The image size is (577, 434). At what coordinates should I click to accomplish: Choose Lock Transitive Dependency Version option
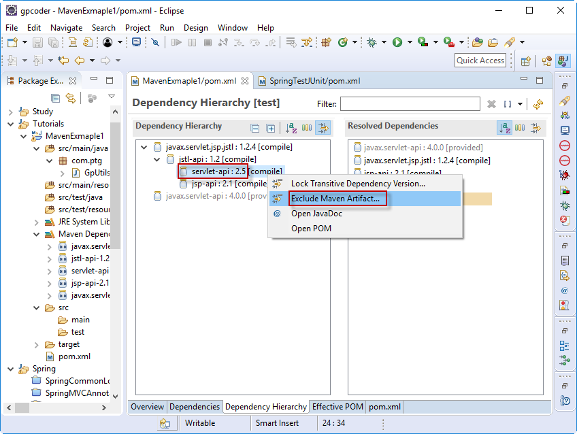tap(358, 184)
